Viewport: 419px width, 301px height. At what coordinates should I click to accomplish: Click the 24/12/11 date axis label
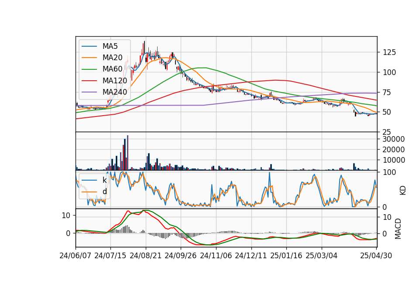pos(251,256)
